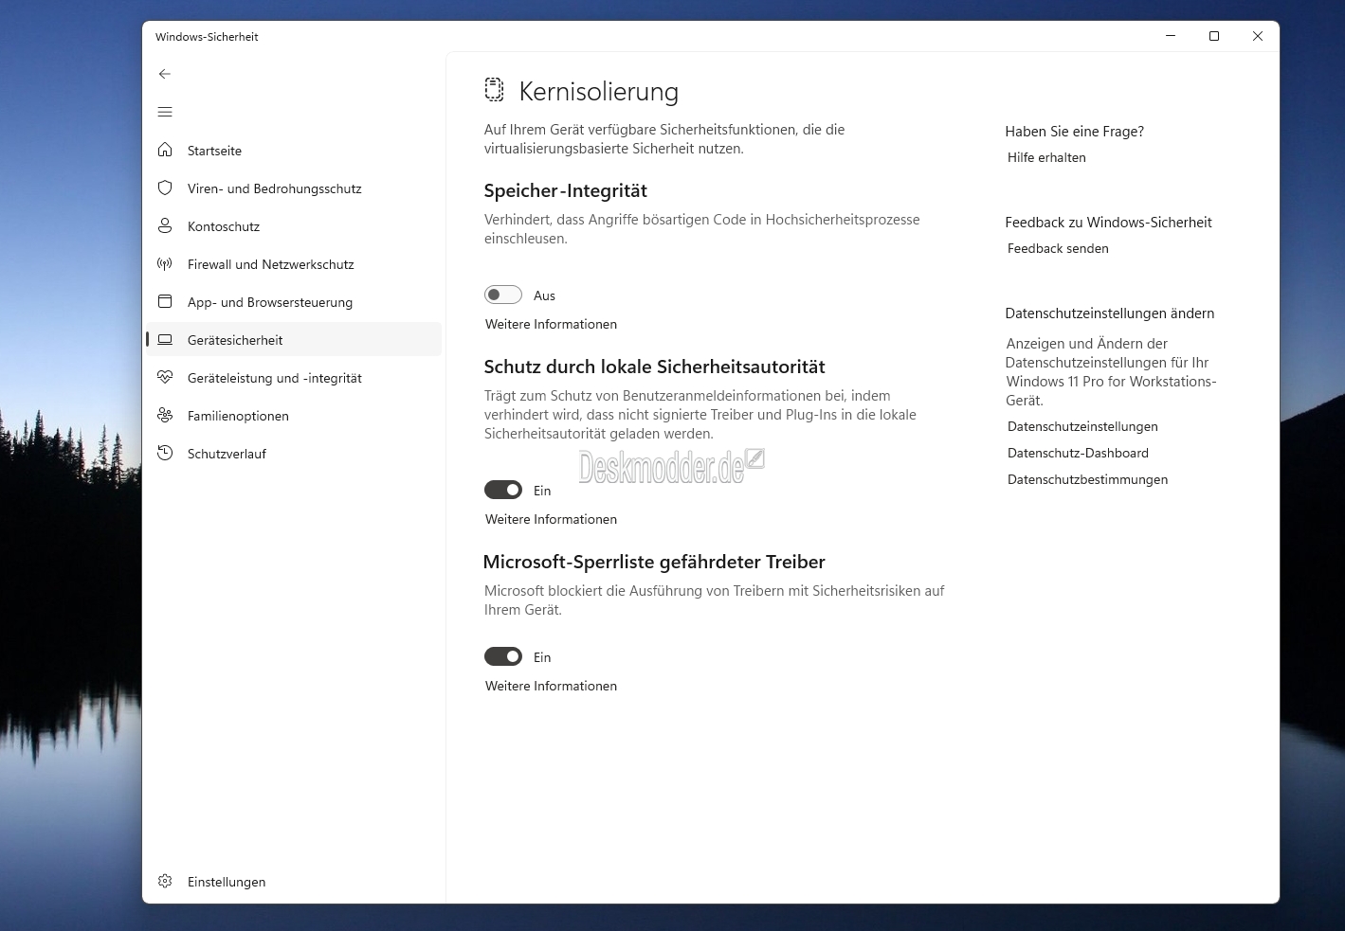Click the laptop icon for Gerätesicherheit
This screenshot has height=931, width=1345.
click(x=165, y=339)
